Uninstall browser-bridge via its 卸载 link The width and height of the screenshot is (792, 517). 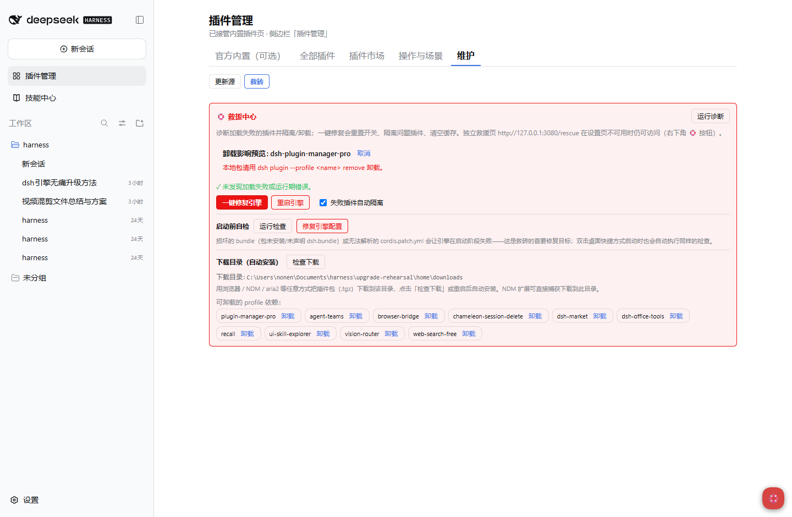point(431,316)
